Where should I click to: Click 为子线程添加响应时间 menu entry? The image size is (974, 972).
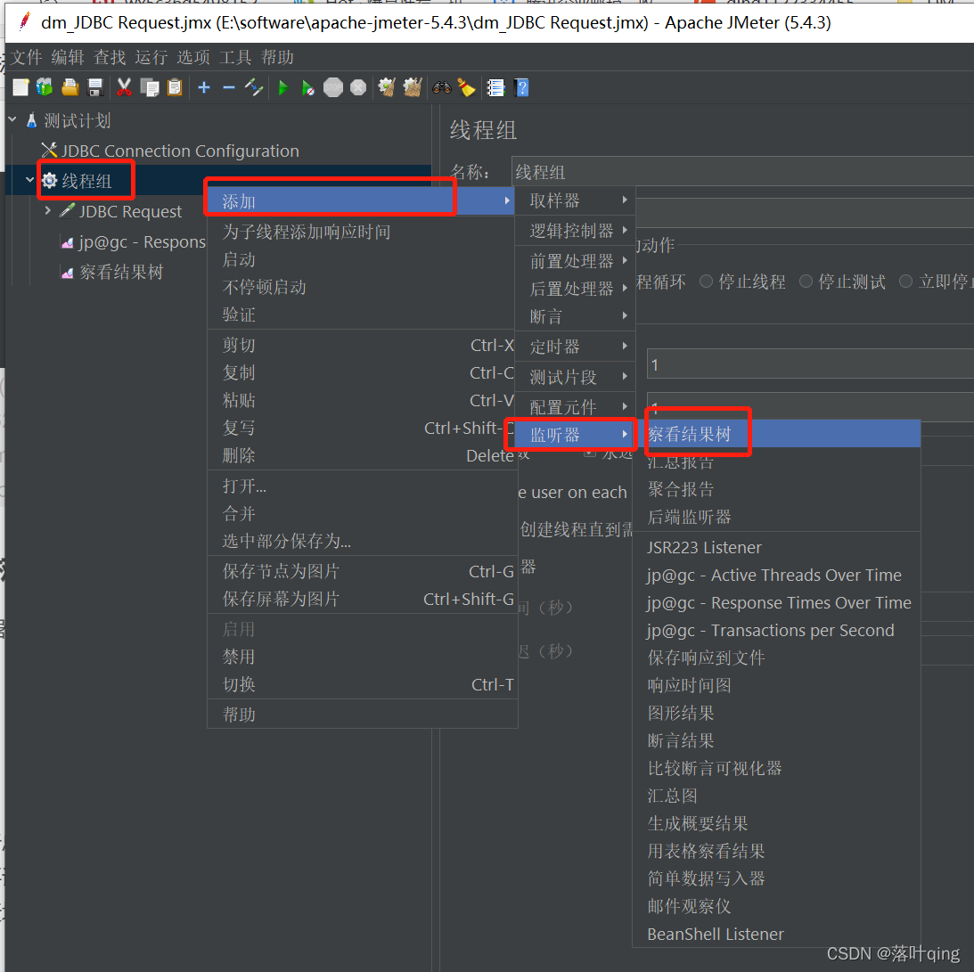click(x=361, y=232)
